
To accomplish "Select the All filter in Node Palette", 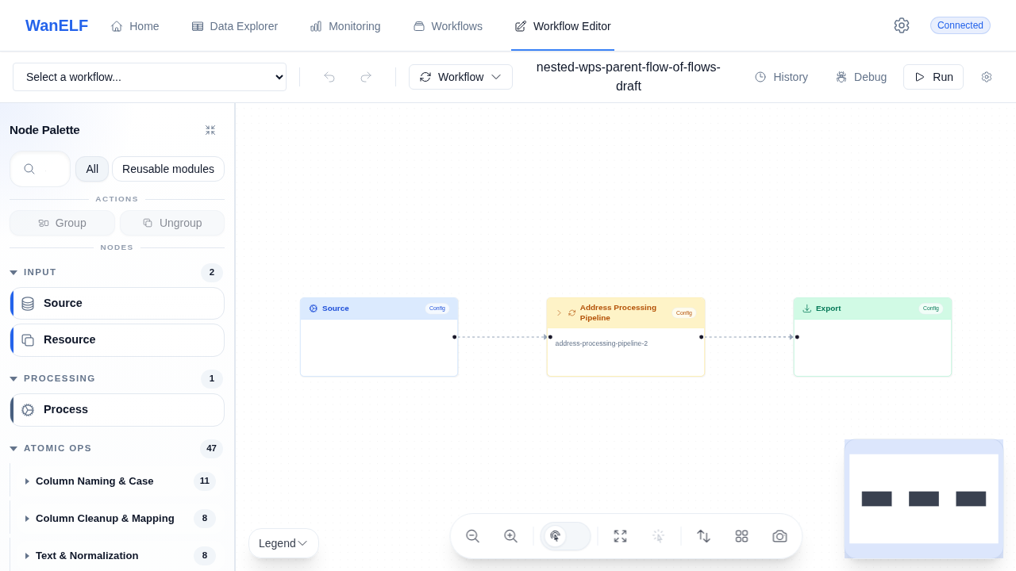I will 92,169.
